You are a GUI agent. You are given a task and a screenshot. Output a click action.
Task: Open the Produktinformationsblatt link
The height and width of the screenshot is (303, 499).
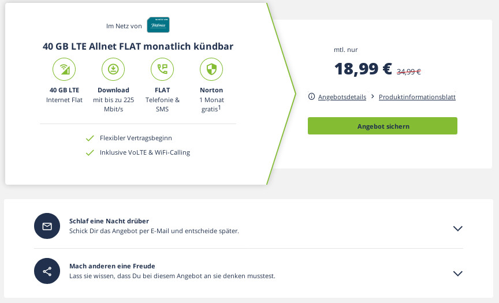click(417, 97)
